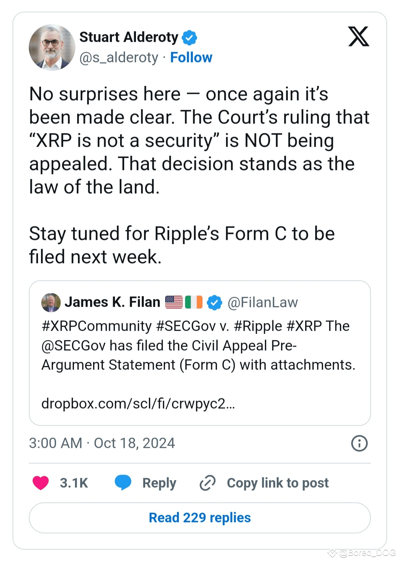Like the post with heart icon

coord(41,483)
